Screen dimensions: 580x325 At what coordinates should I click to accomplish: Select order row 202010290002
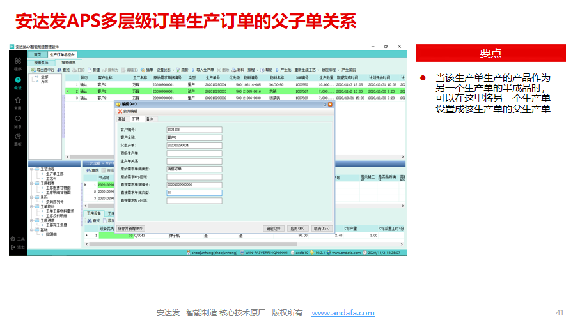coord(235,98)
